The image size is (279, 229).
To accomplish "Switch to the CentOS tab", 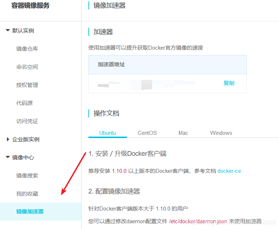I will [147, 133].
